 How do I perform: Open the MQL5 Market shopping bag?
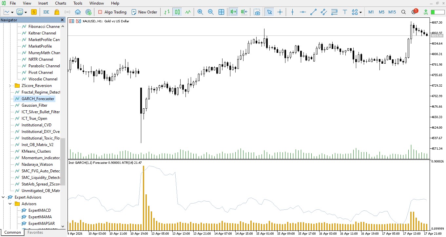(56, 12)
